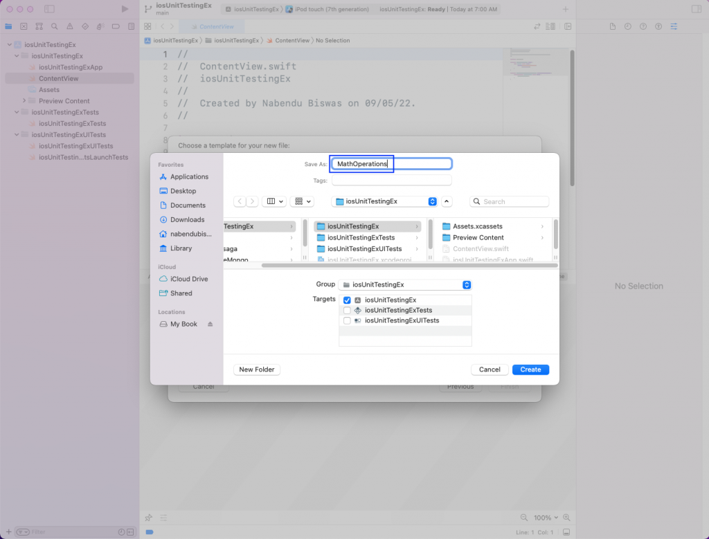Select Documents in Favorites sidebar
Screen dimensions: 709x539
[x=183, y=205]
